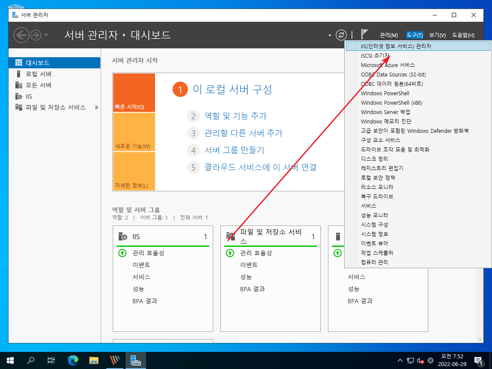Viewport: 492px width, 369px height.
Task: Open the notifications flag icon
Action: (x=364, y=34)
